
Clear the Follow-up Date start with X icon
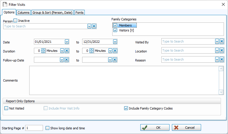(67, 60)
